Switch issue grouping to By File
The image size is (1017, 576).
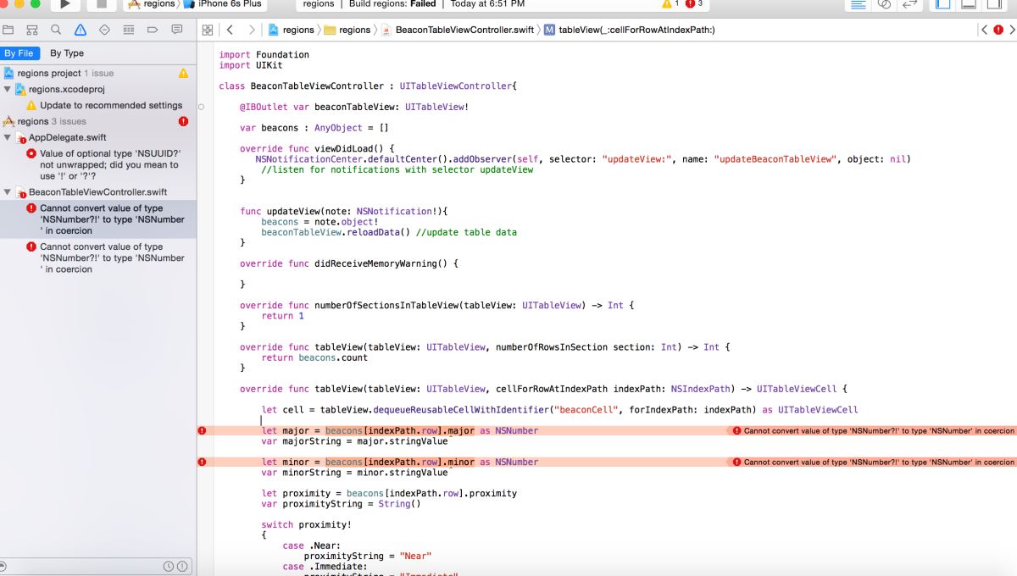click(x=19, y=53)
